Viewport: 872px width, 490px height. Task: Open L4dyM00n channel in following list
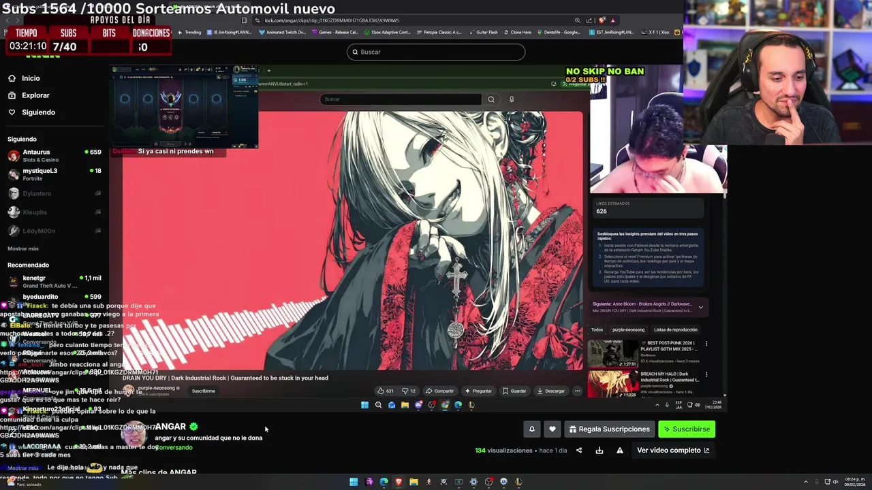(54, 231)
